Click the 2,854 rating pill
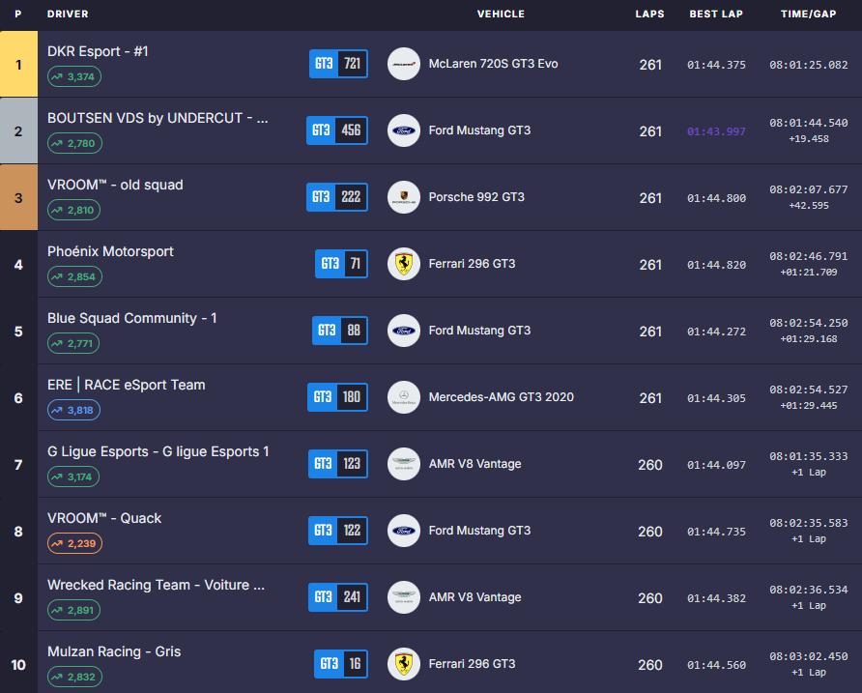The height and width of the screenshot is (693, 862). [74, 276]
